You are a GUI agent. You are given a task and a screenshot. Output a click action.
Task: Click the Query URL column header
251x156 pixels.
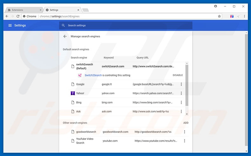pos(142,58)
